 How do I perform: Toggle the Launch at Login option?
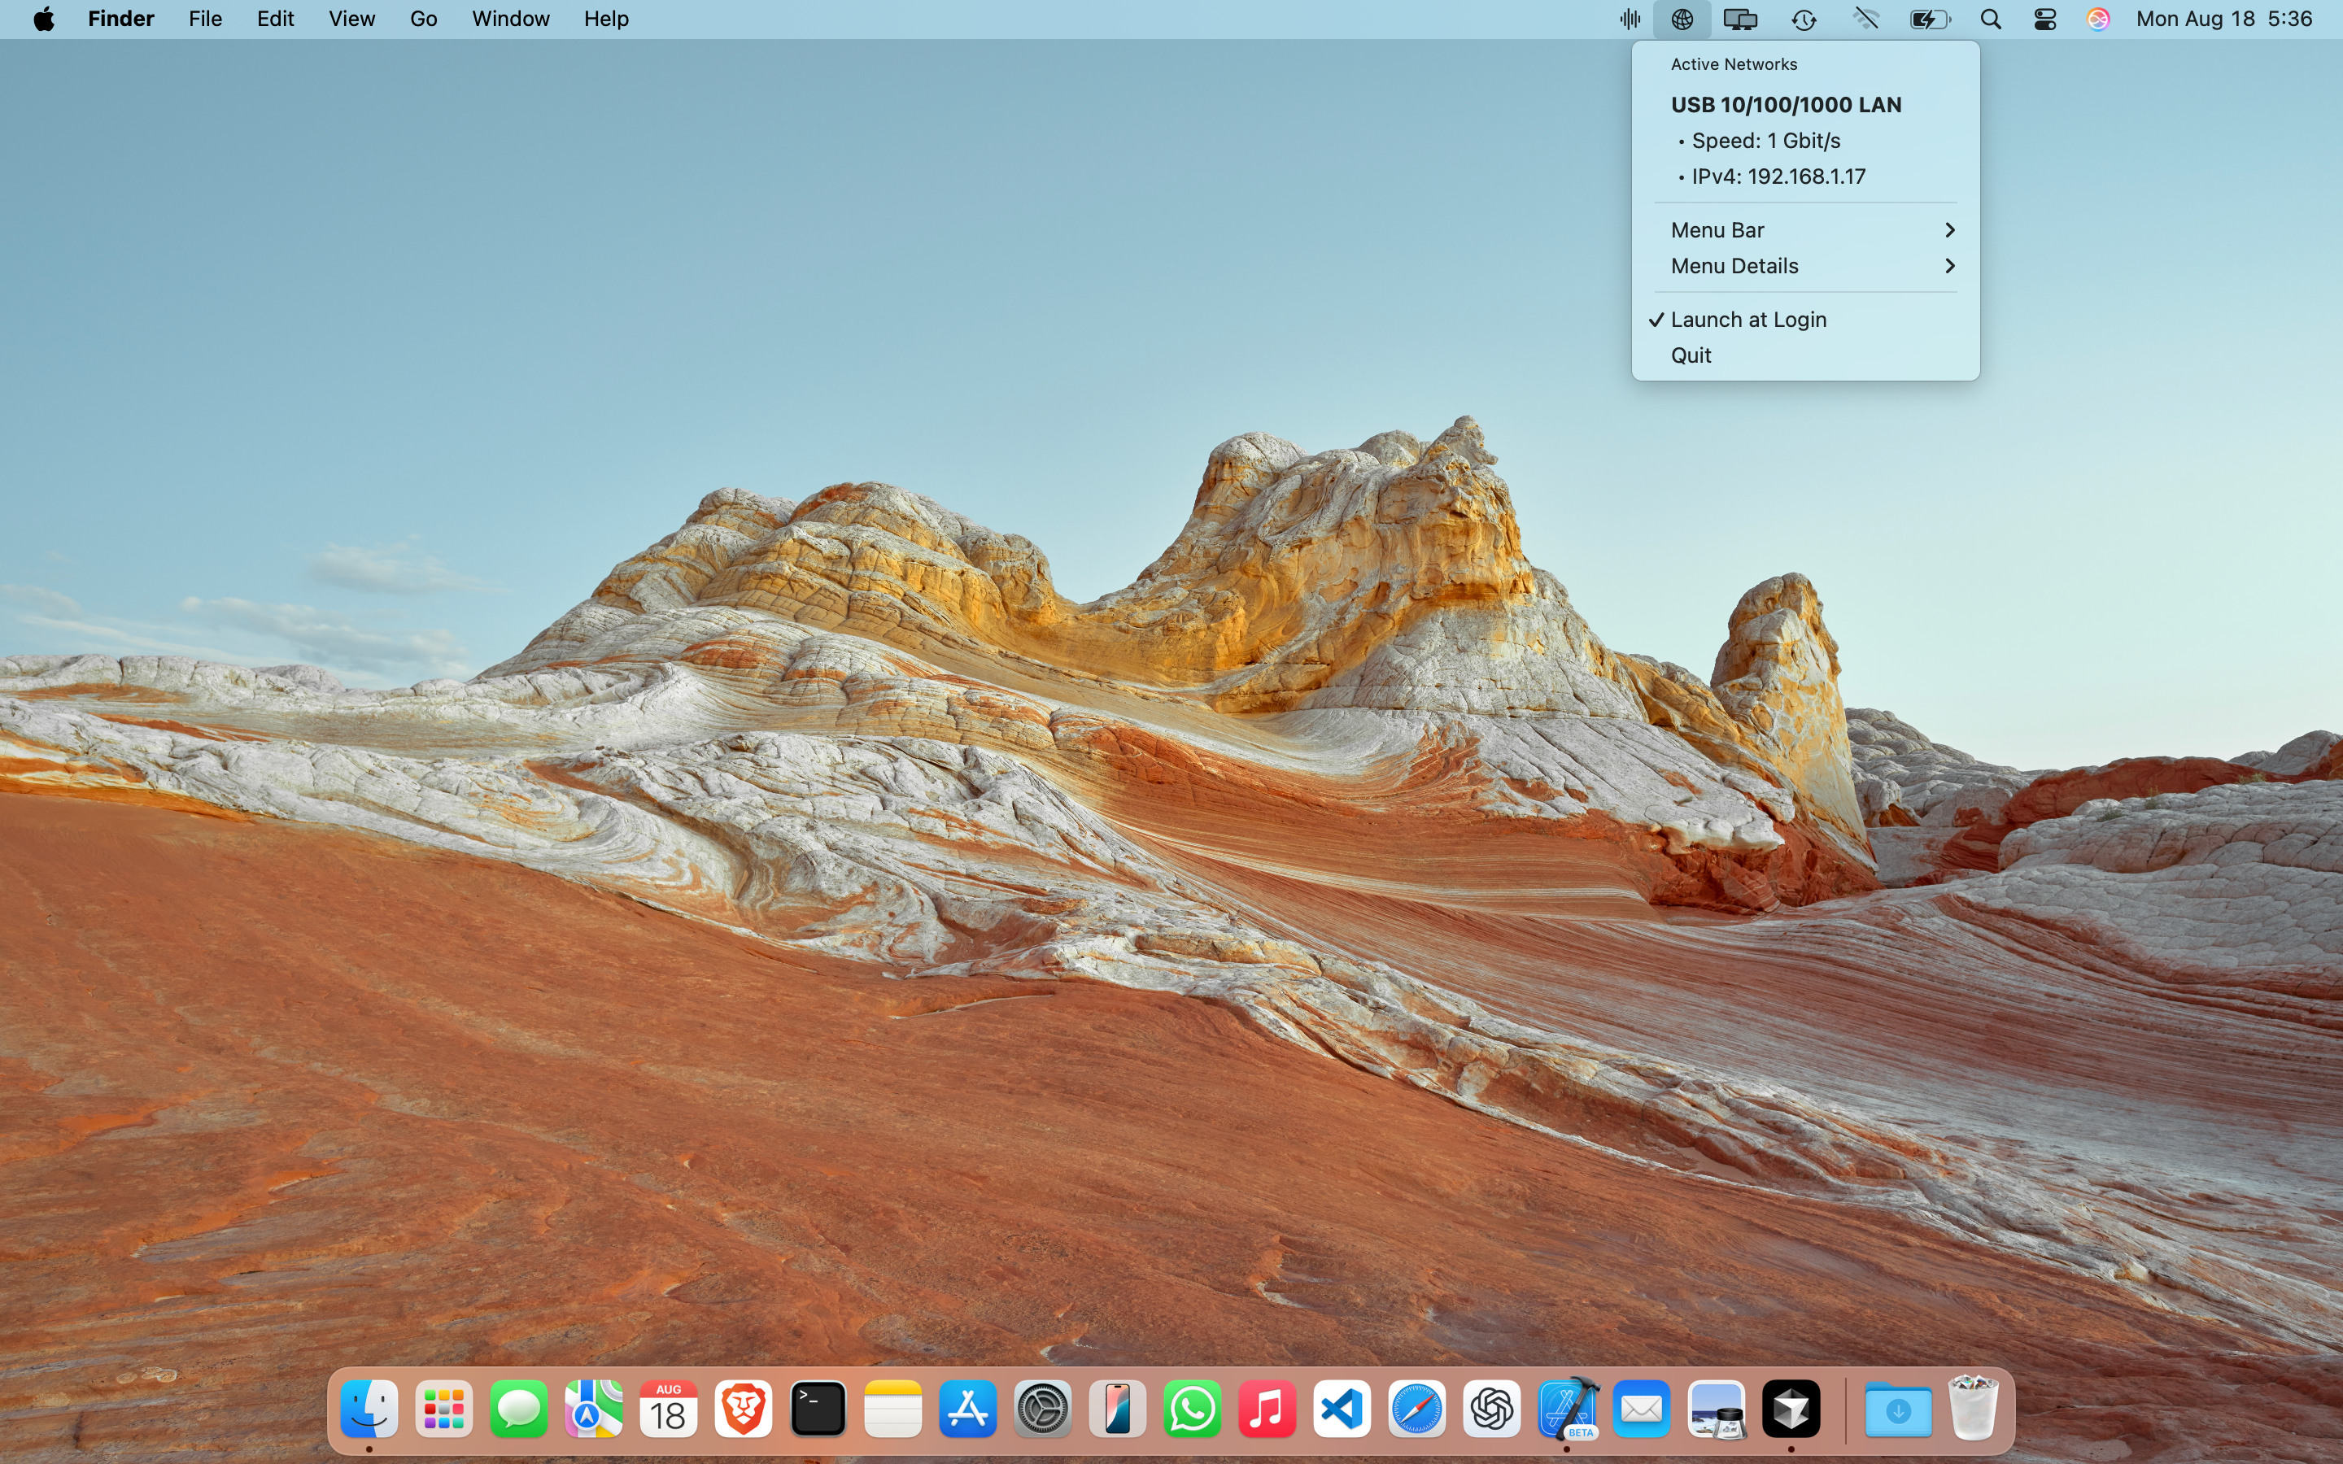[1747, 320]
